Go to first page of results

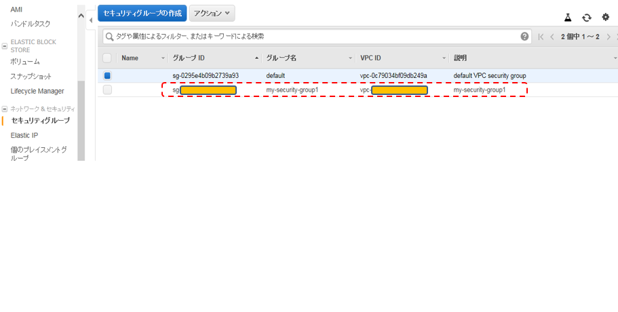click(x=541, y=37)
